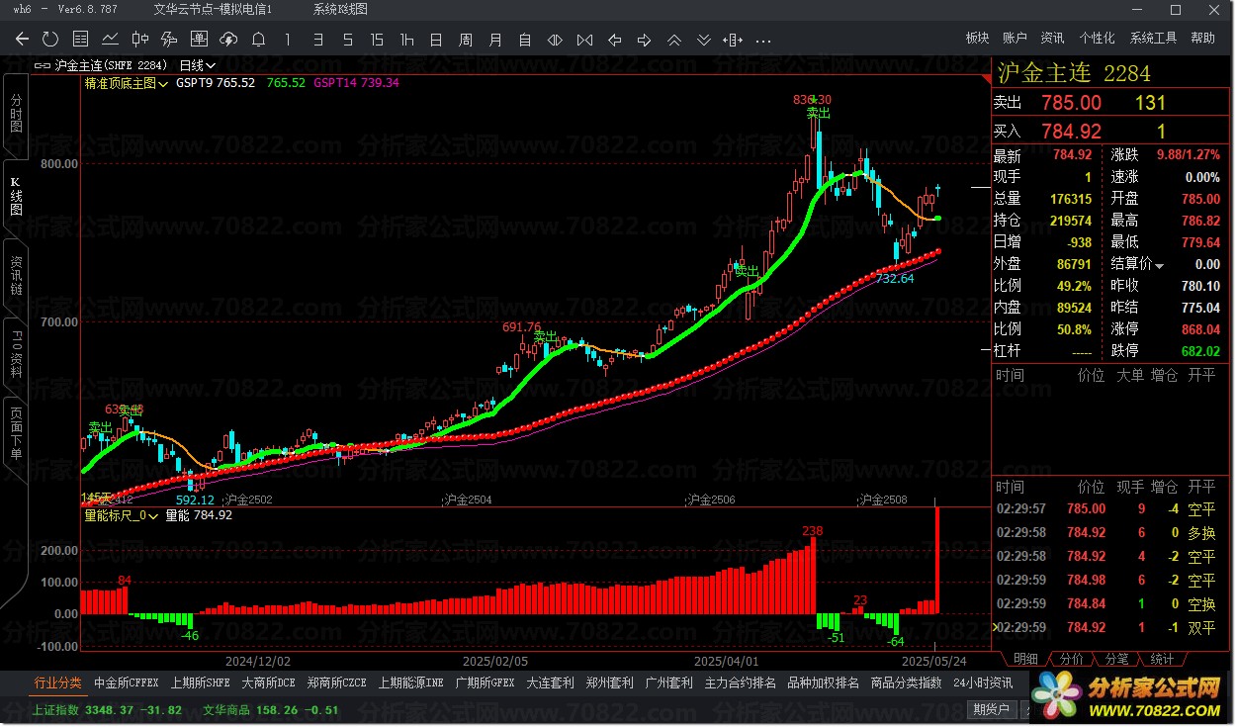
Task: Open the 上期所SHFE bottom tab
Action: 201,682
